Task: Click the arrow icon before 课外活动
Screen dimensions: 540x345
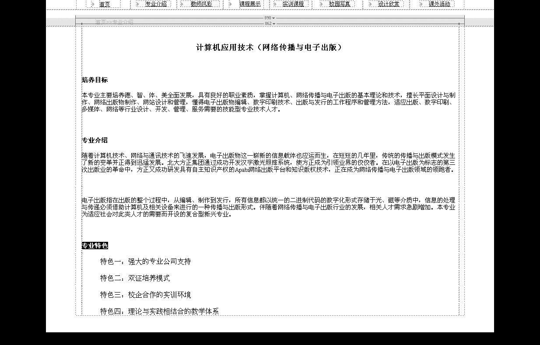Action: tap(421, 4)
